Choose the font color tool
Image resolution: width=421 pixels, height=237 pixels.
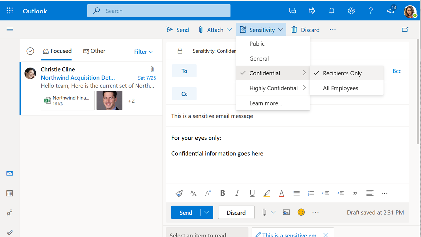(x=282, y=193)
